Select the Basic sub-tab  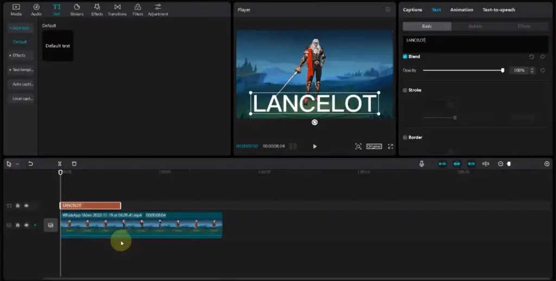pos(427,26)
